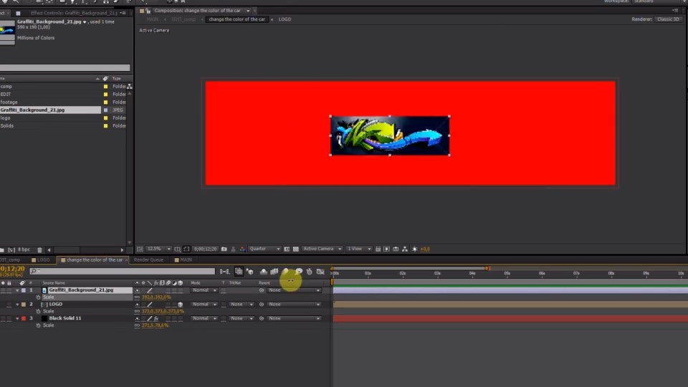Toggle effects fx switch on Black Solid 11
Screen dimensions: 688x387
(156, 318)
